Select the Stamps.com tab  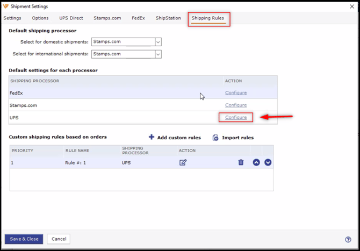click(x=107, y=18)
